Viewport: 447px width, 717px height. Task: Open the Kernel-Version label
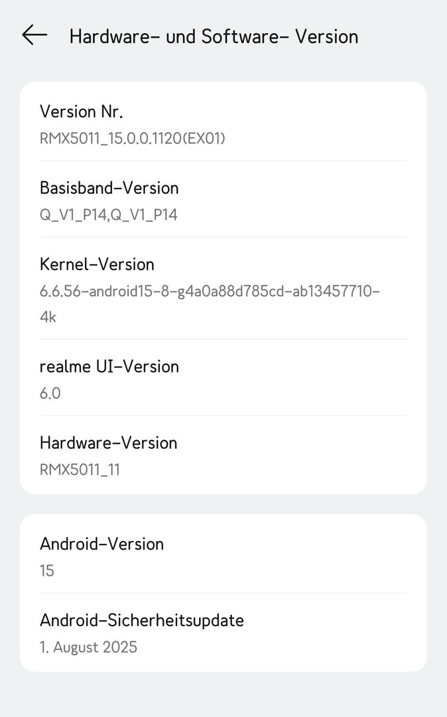pos(97,264)
